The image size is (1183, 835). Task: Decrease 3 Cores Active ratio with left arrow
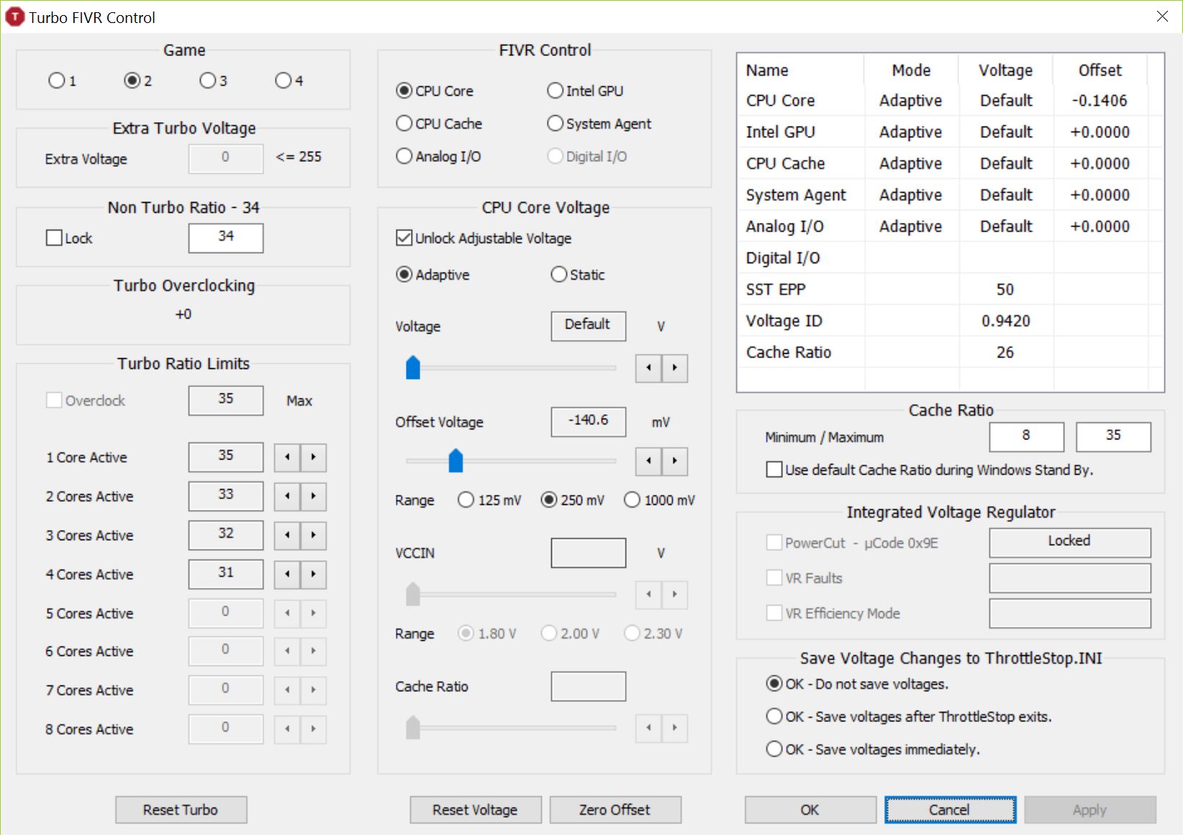287,535
